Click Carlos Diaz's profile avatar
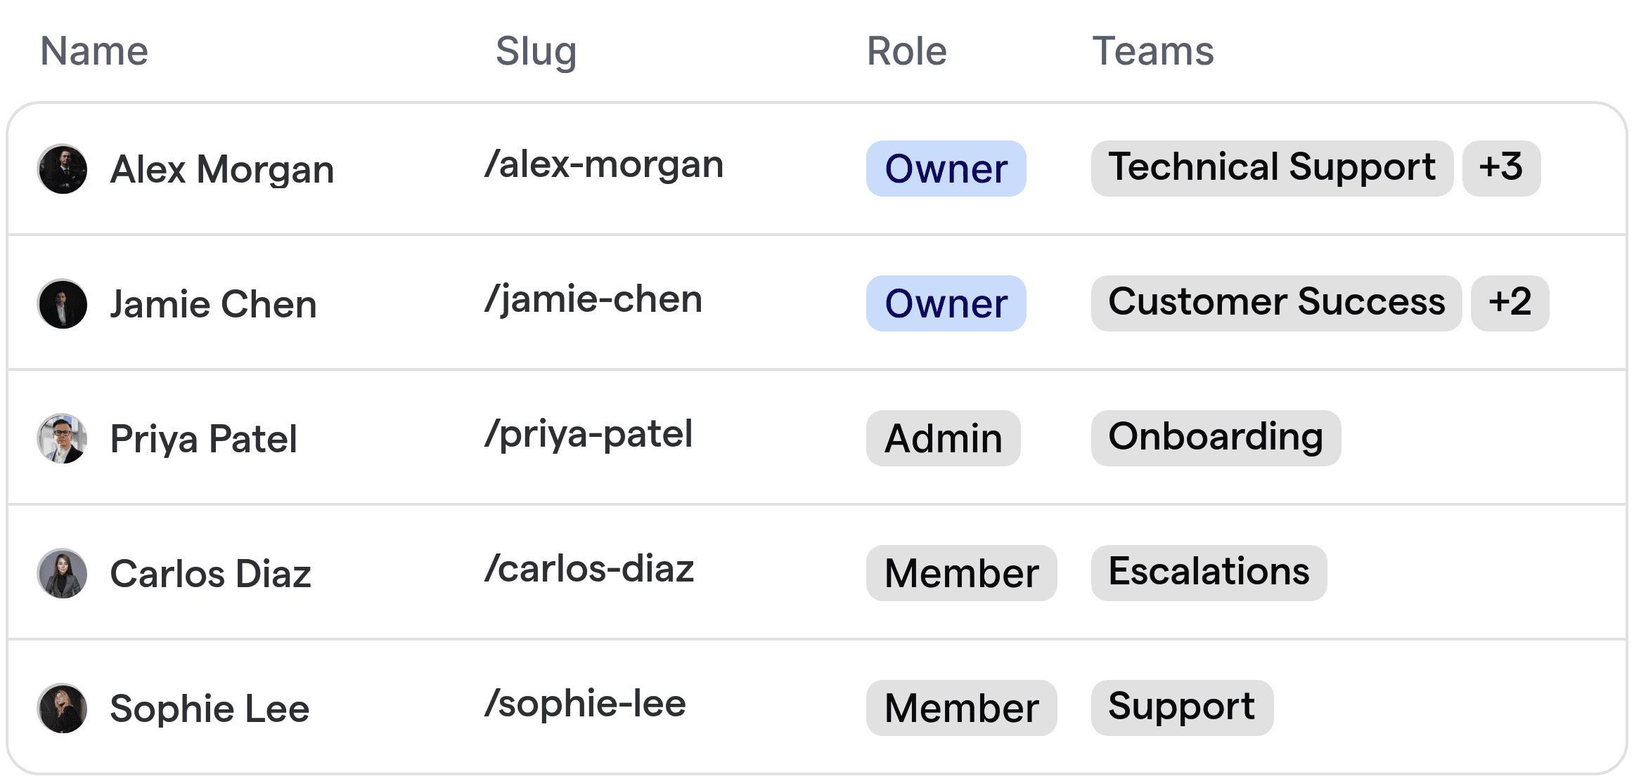The image size is (1634, 781). (x=62, y=573)
